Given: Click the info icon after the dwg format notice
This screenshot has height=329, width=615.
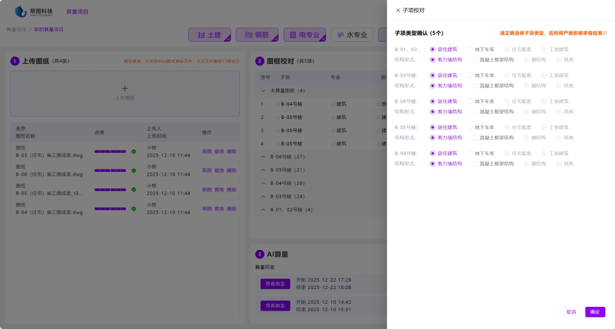Looking at the screenshot, I should 237,61.
